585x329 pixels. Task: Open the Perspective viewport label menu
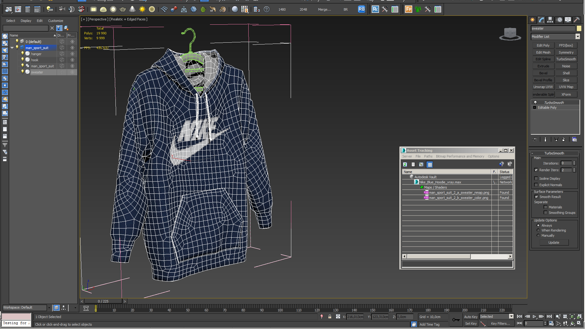click(98, 19)
